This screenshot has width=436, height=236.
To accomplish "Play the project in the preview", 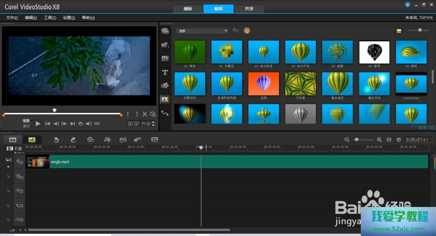I will click(x=38, y=124).
